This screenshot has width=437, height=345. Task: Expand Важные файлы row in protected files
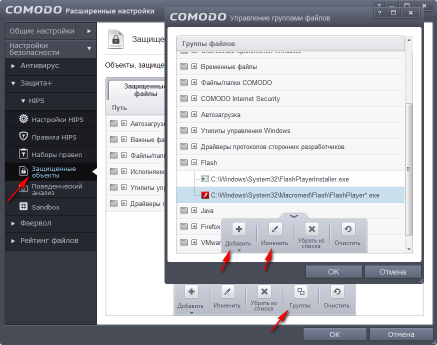click(x=123, y=139)
